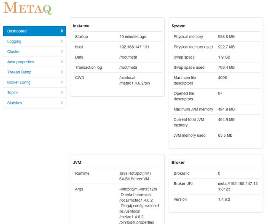The width and height of the screenshot is (274, 224).
Task: Open Broker config page
Action: (35, 82)
